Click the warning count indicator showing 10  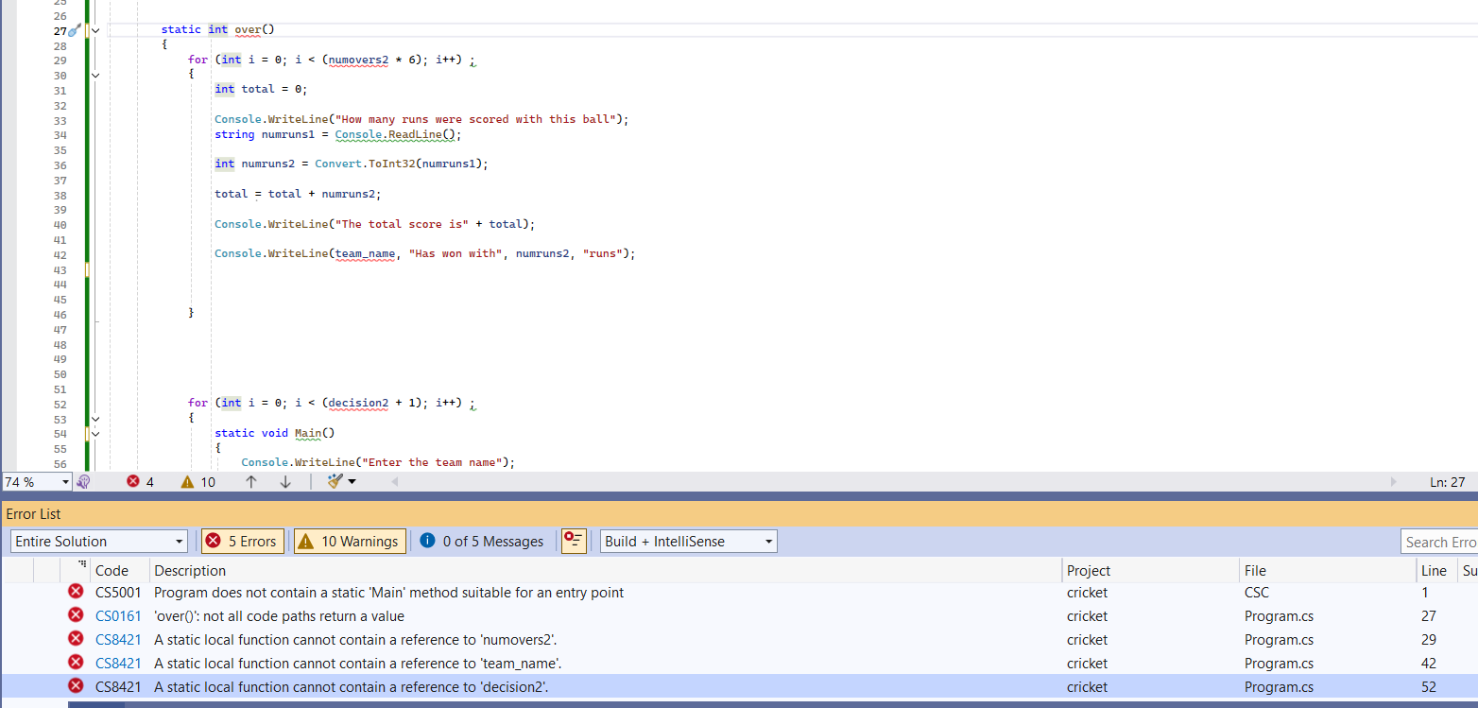coord(198,482)
